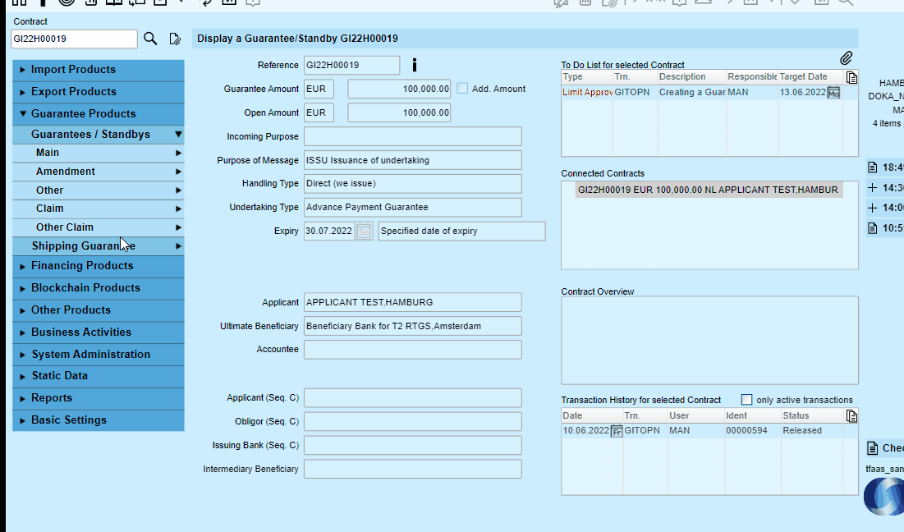Open the Main submenu item
This screenshot has height=532, width=904.
99,153
